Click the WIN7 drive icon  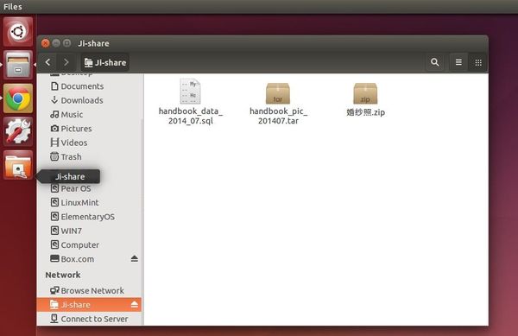[x=54, y=231]
